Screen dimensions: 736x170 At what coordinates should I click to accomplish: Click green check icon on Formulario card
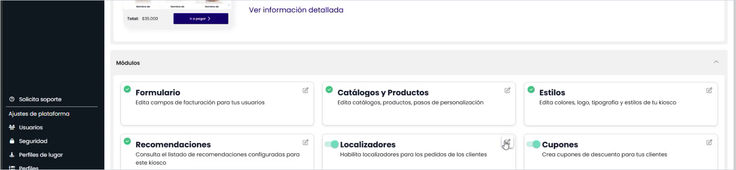click(127, 89)
